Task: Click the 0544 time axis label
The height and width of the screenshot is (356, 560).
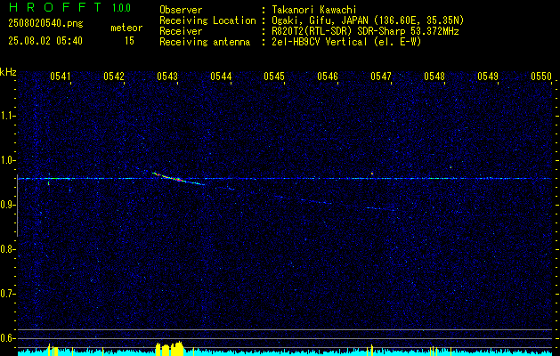Action: 221,77
